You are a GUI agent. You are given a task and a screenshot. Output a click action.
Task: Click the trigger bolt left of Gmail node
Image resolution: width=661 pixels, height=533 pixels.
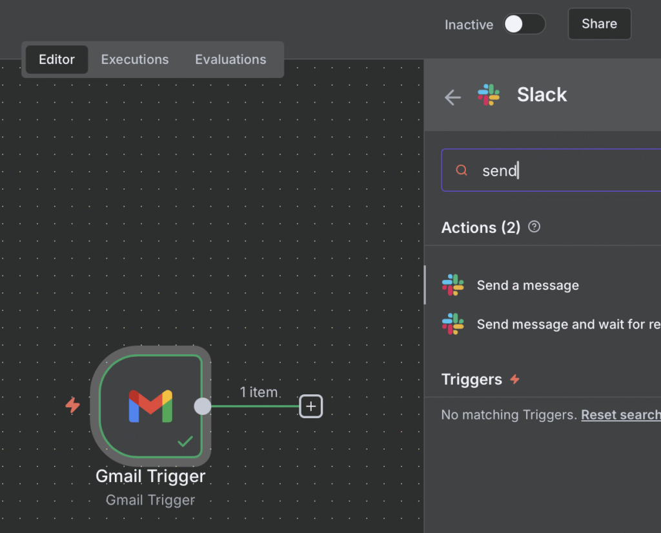(72, 405)
